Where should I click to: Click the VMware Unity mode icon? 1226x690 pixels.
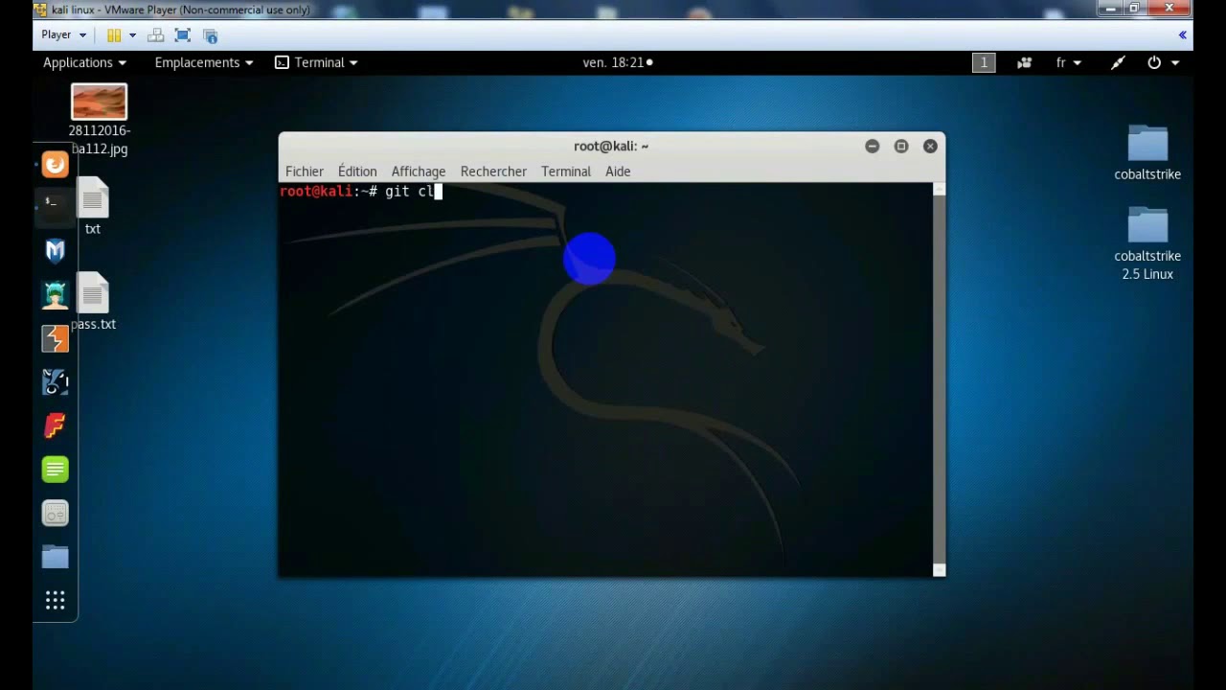211,35
